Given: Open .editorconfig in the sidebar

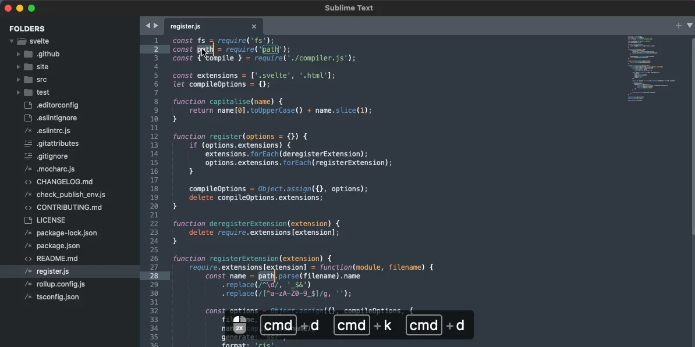Looking at the screenshot, I should tap(57, 105).
